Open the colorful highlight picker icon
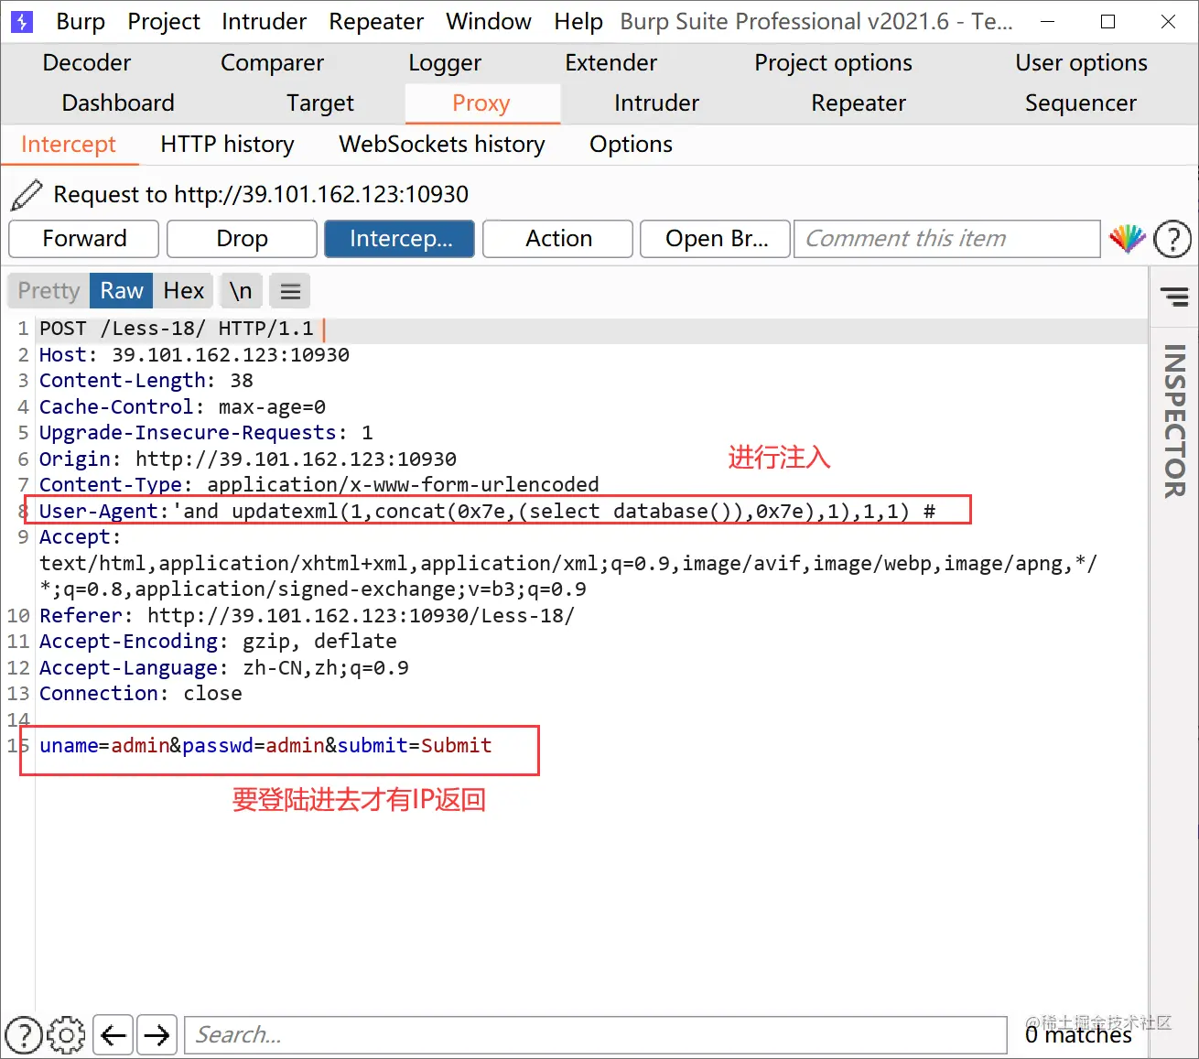The image size is (1199, 1059). click(x=1127, y=239)
